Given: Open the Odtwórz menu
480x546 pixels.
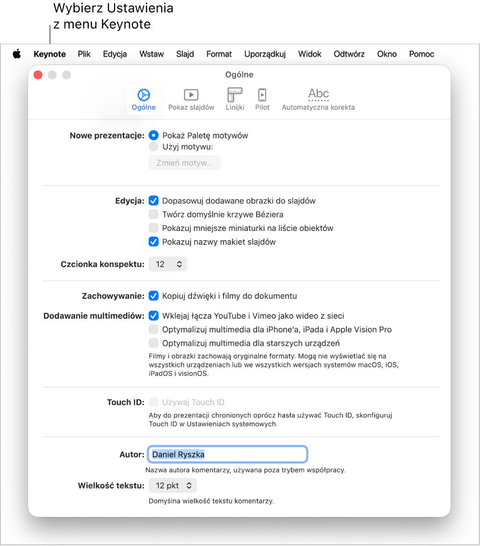Looking at the screenshot, I should click(x=349, y=54).
